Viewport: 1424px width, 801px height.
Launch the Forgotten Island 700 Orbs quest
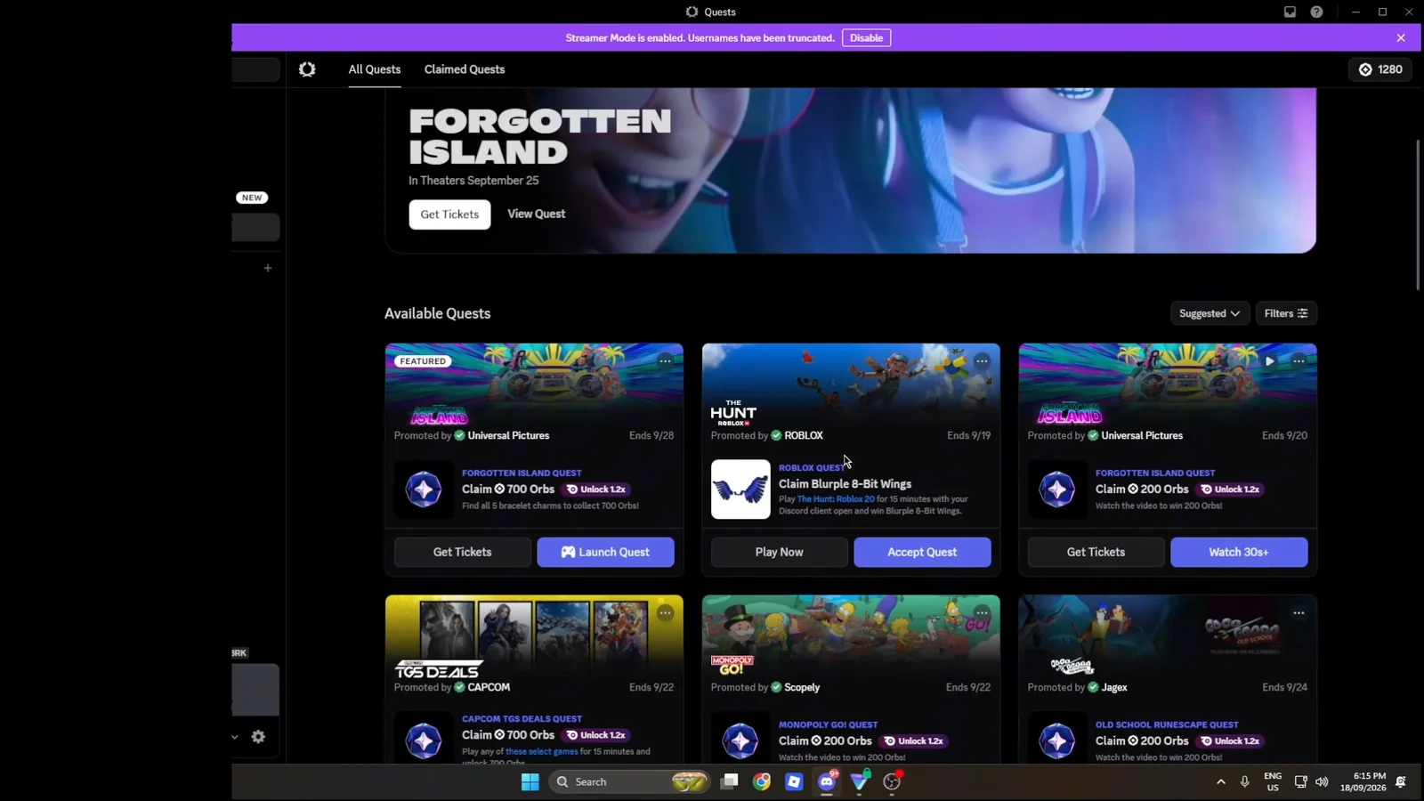(605, 552)
